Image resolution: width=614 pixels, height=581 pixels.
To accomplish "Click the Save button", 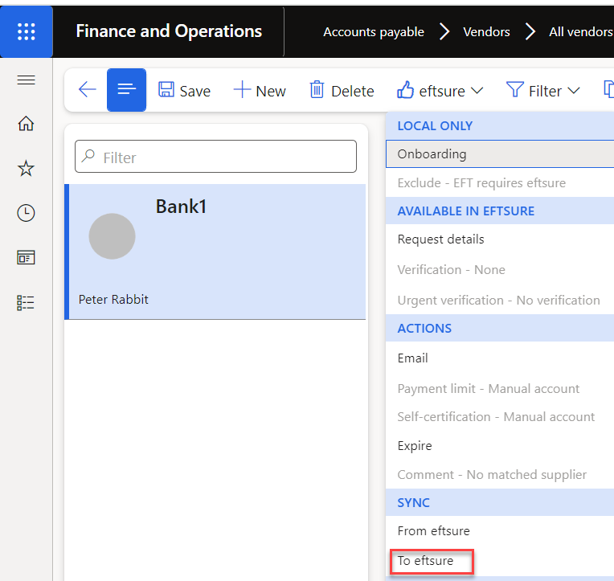I will tap(184, 91).
